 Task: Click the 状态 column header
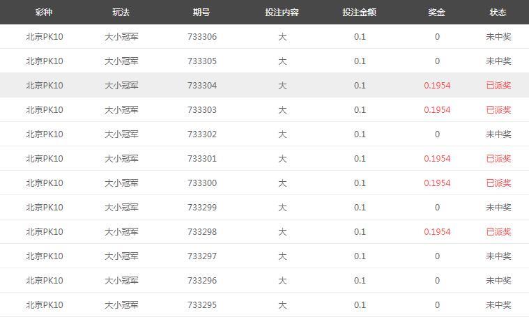tap(498, 13)
